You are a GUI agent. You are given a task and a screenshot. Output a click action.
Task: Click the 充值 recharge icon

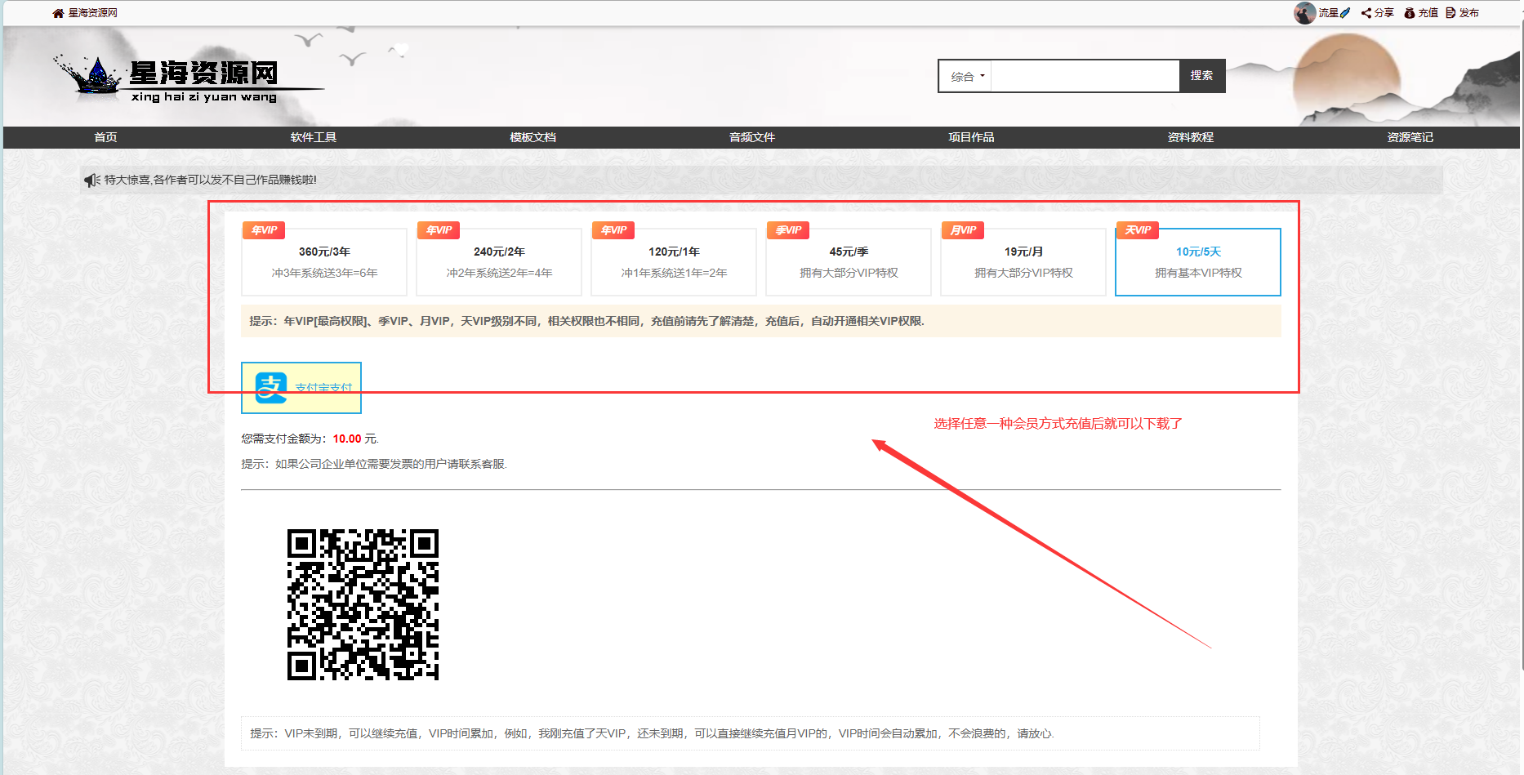(x=1410, y=13)
